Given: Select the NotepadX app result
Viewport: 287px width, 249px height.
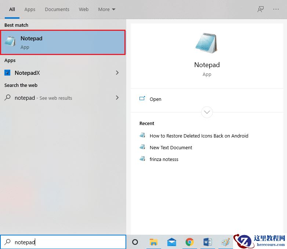Looking at the screenshot, I should (x=63, y=73).
